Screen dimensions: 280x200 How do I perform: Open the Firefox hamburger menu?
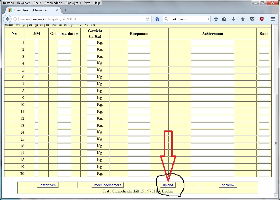[273, 19]
